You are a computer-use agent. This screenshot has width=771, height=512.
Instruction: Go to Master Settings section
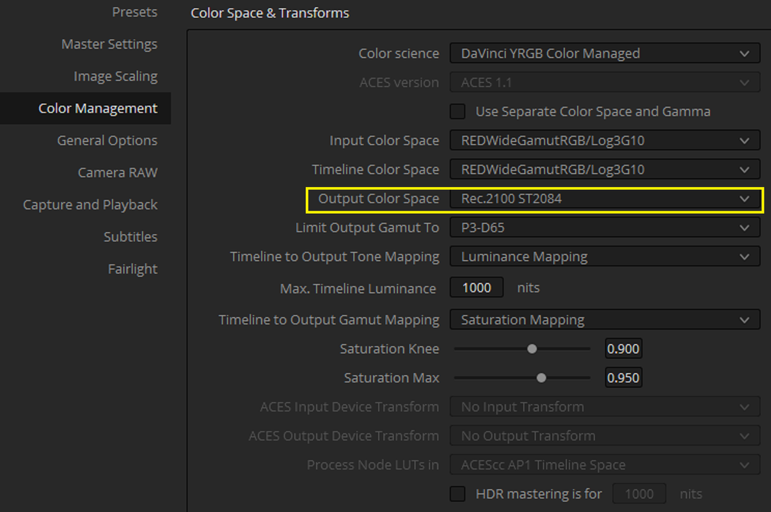[109, 44]
